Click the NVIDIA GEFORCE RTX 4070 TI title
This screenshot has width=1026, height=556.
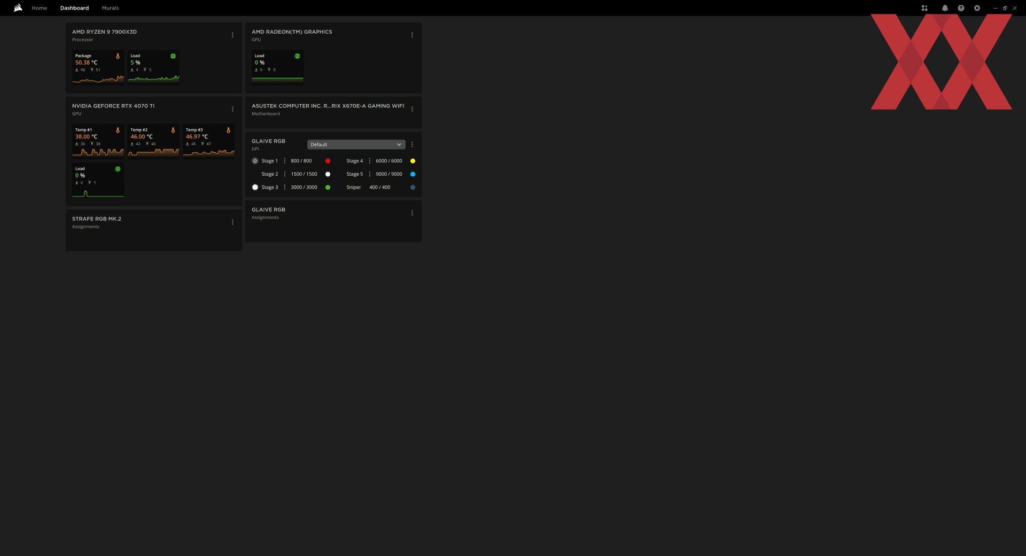[113, 106]
